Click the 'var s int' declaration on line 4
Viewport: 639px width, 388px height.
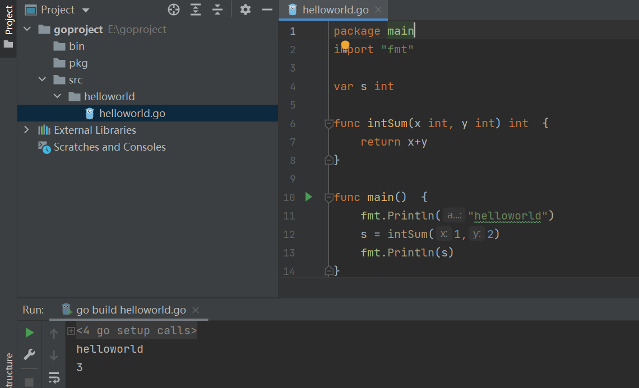coord(364,86)
